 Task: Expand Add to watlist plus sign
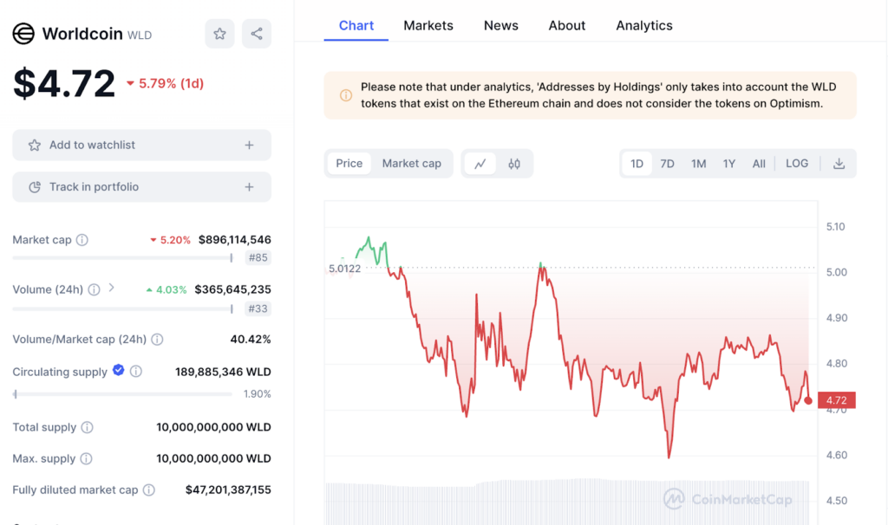(249, 146)
